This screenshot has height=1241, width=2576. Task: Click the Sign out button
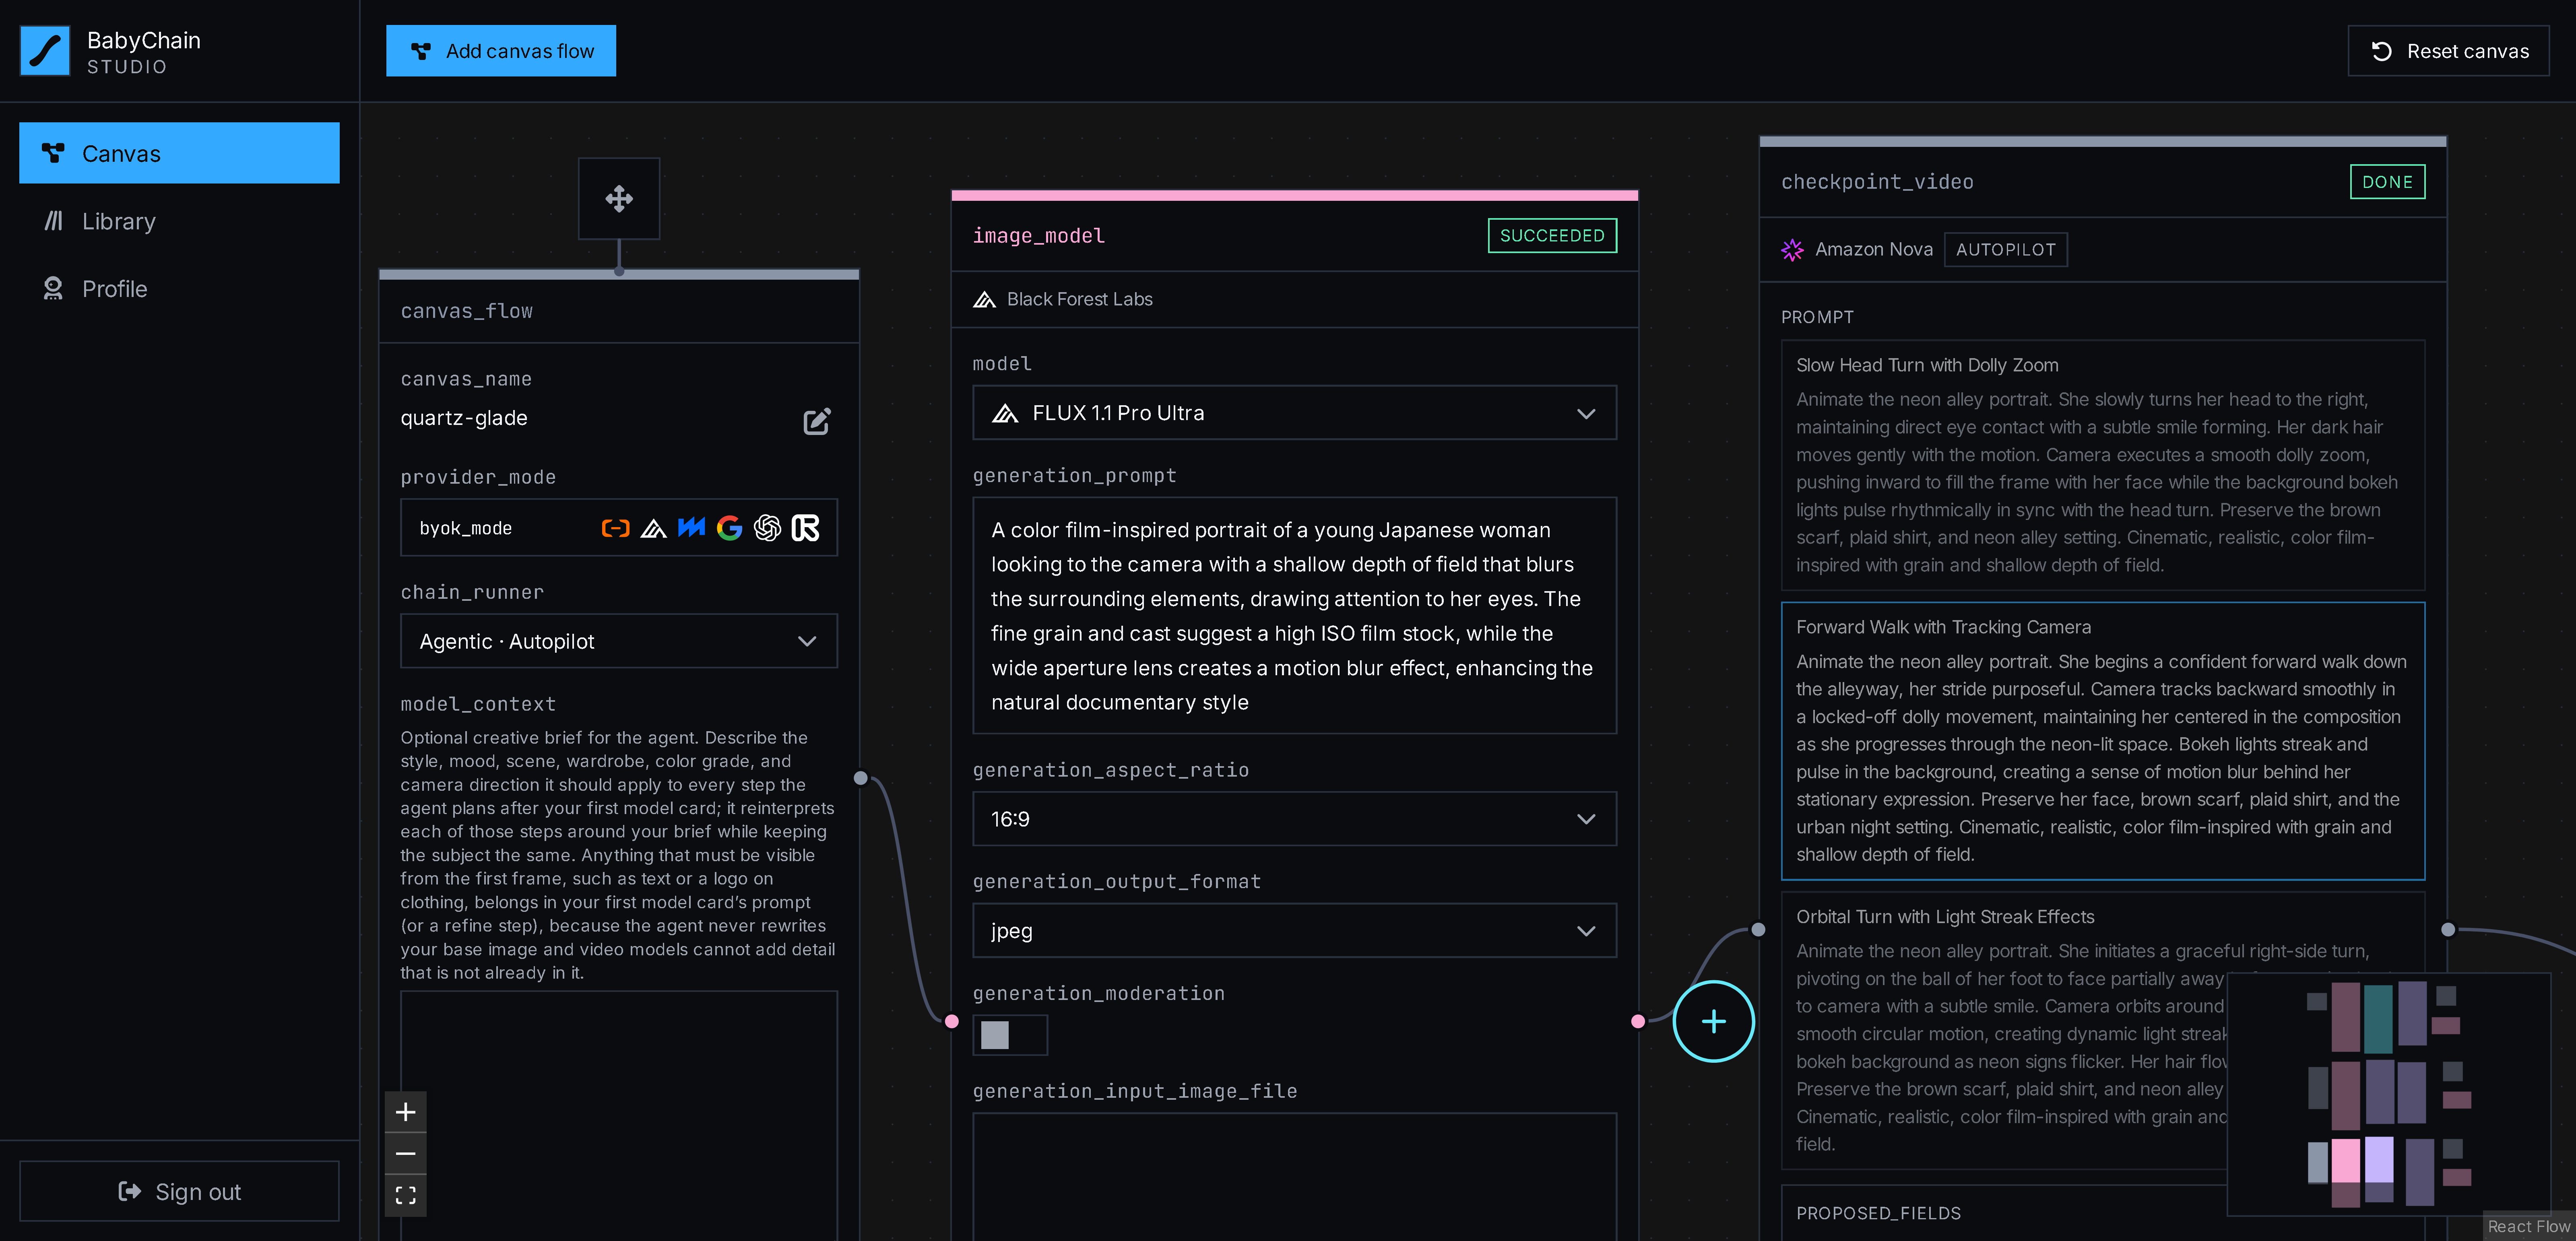[x=179, y=1191]
